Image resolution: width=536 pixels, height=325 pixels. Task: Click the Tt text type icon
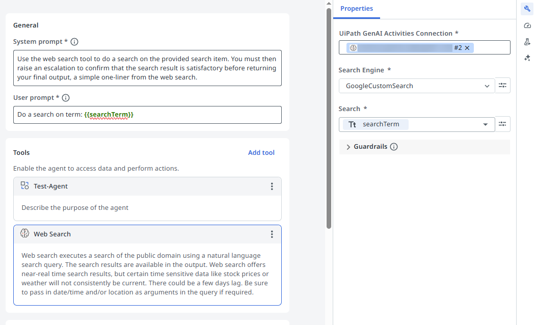coord(352,124)
